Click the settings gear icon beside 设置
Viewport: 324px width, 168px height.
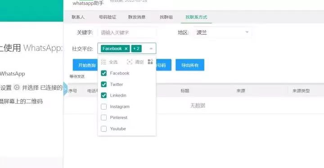[x=17, y=88]
